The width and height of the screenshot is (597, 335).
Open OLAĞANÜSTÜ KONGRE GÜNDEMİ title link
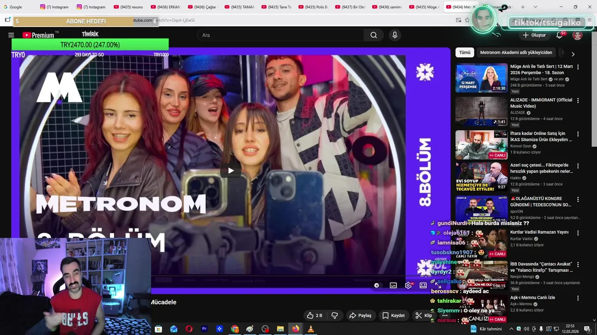point(541,202)
